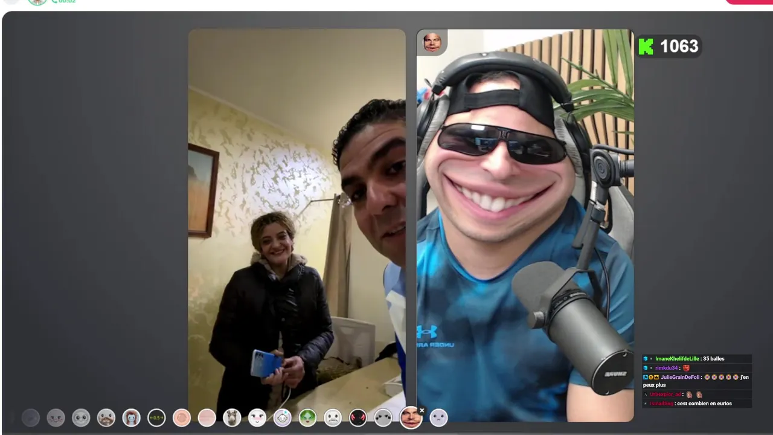The image size is (773, 435).
Task: Click the 'cest combien en eurios' message
Action: tap(704, 404)
